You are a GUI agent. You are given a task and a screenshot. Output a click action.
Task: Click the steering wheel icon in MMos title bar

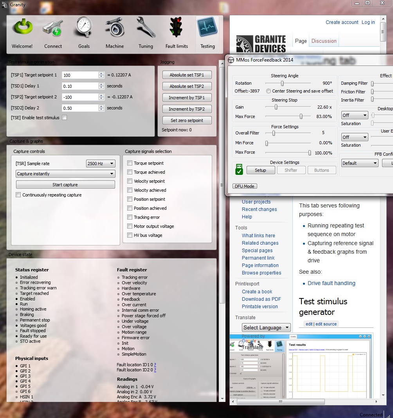[x=231, y=60]
